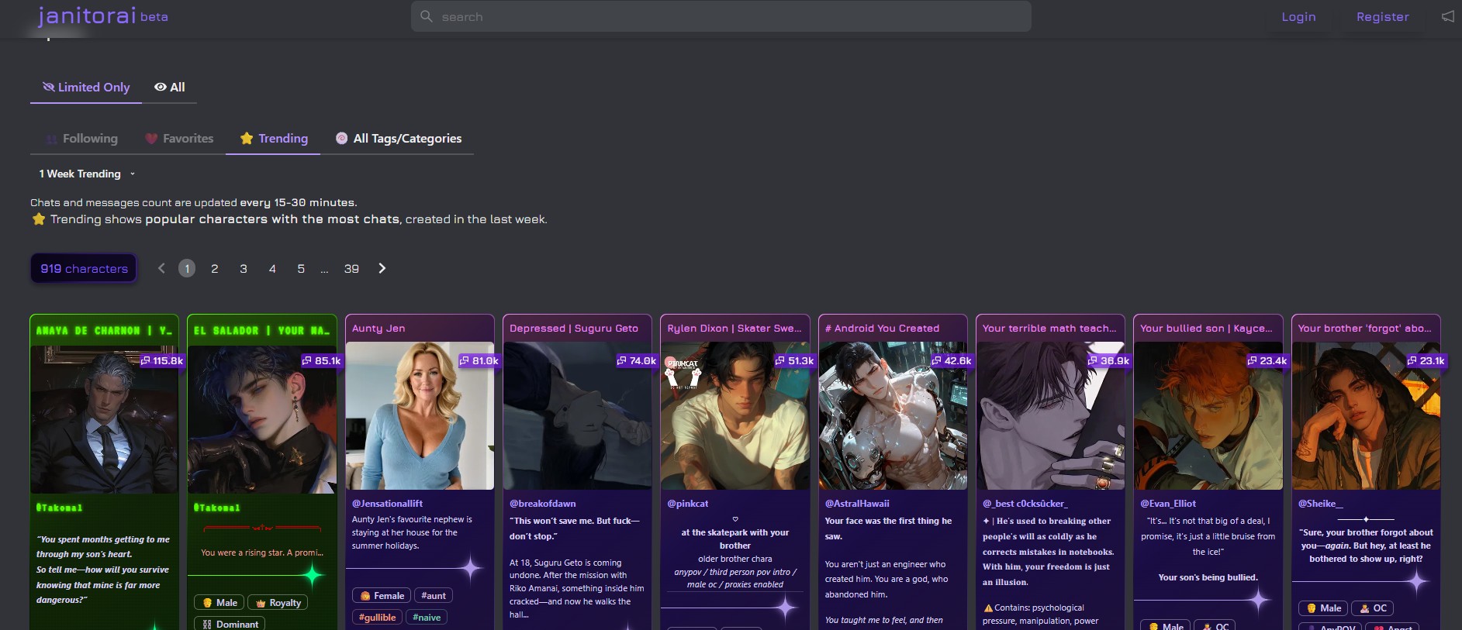Filter by Dominant tag on El Salador
The image size is (1462, 630).
[230, 624]
